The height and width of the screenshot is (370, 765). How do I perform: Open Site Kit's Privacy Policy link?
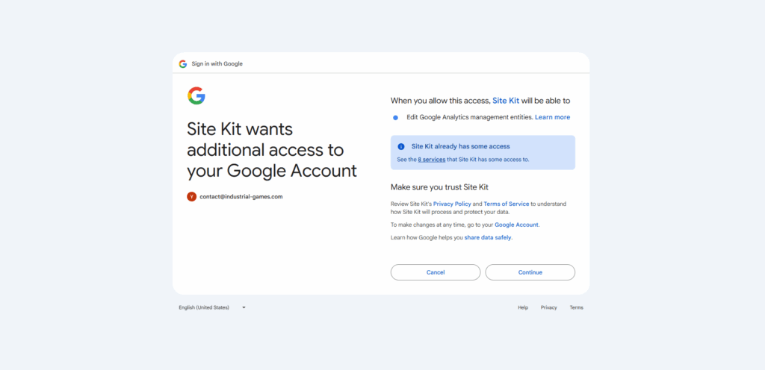coord(454,204)
